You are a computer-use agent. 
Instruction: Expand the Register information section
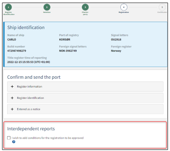pyautogui.click(x=85, y=87)
